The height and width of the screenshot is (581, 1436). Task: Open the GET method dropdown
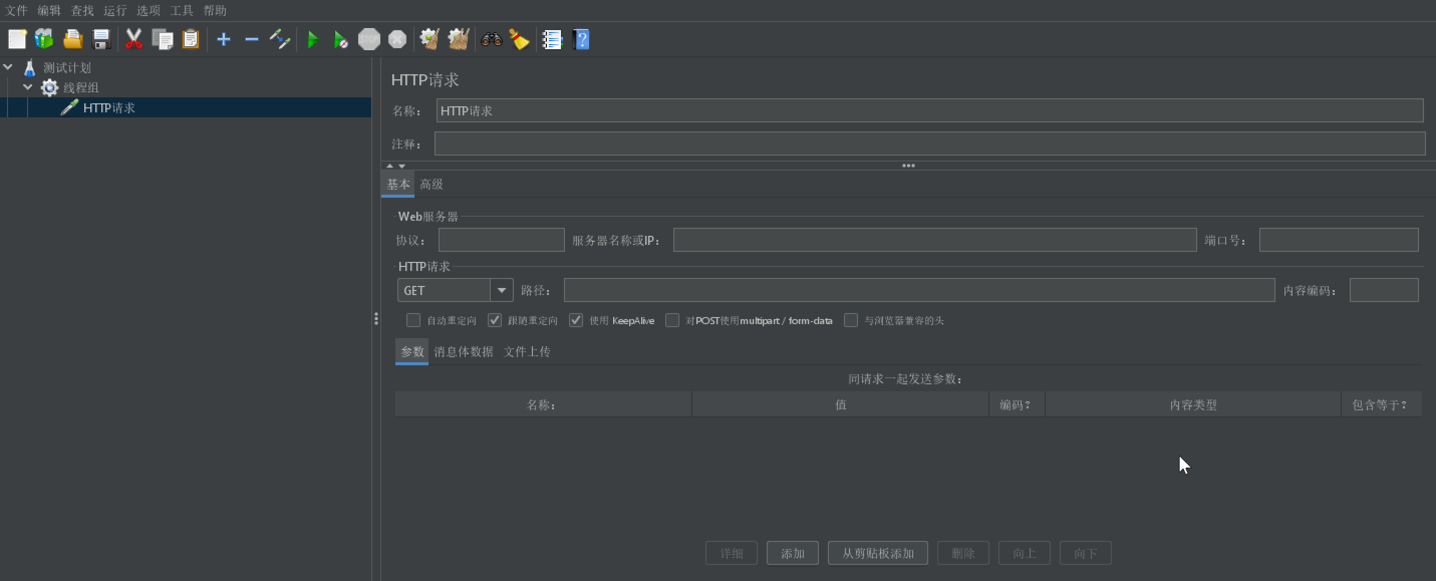click(501, 290)
